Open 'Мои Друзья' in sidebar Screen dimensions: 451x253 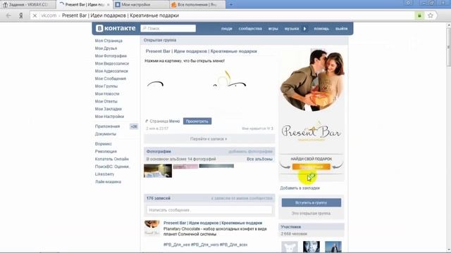click(106, 48)
